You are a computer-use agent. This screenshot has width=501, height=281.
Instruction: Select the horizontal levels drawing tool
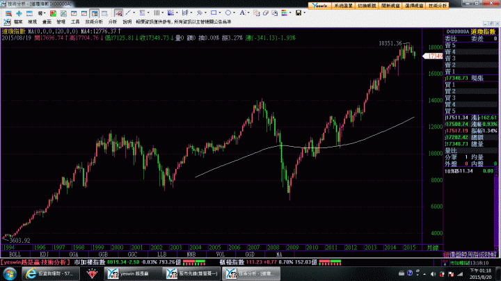coord(142,13)
